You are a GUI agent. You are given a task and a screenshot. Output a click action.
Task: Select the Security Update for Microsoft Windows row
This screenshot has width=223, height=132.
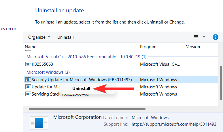(x=121, y=79)
